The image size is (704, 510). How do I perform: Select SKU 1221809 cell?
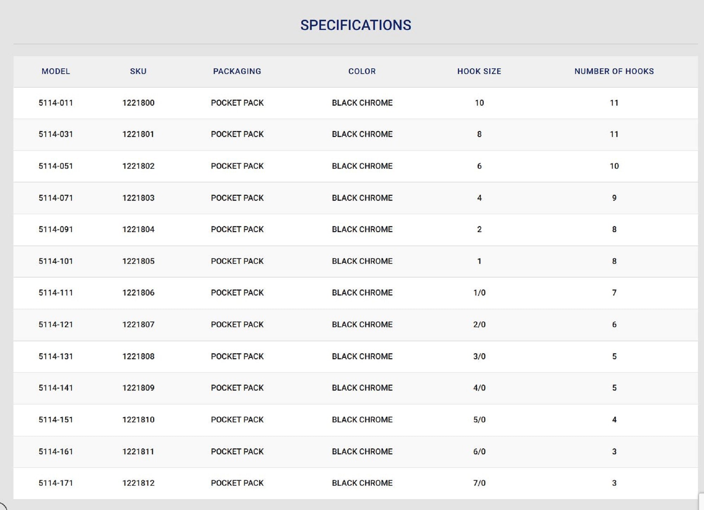pyautogui.click(x=138, y=388)
